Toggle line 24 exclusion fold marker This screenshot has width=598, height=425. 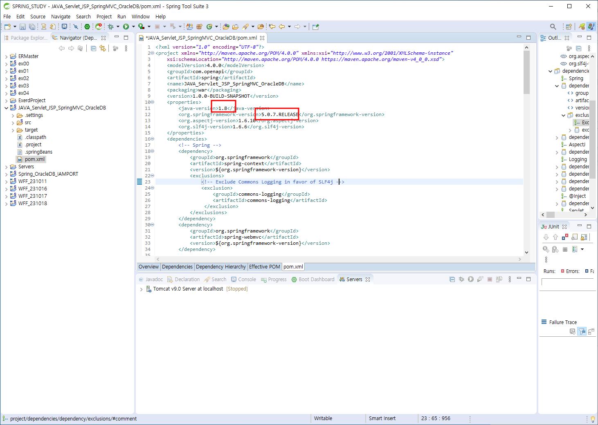(x=153, y=188)
